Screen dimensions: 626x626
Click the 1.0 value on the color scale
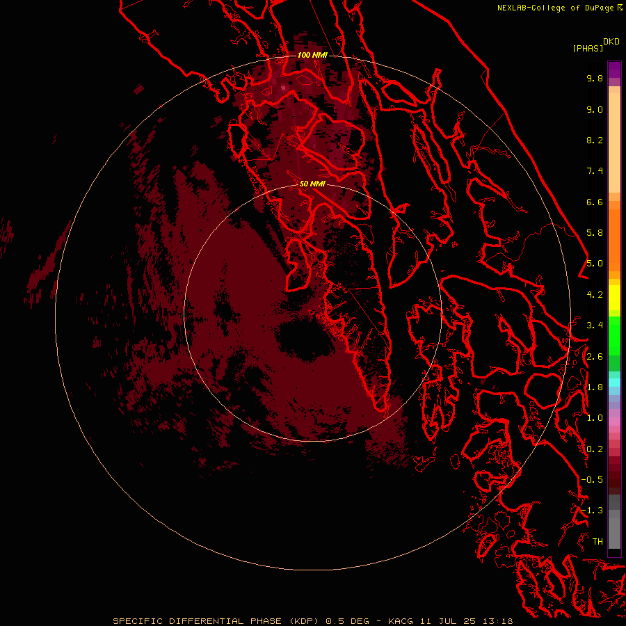coord(595,418)
